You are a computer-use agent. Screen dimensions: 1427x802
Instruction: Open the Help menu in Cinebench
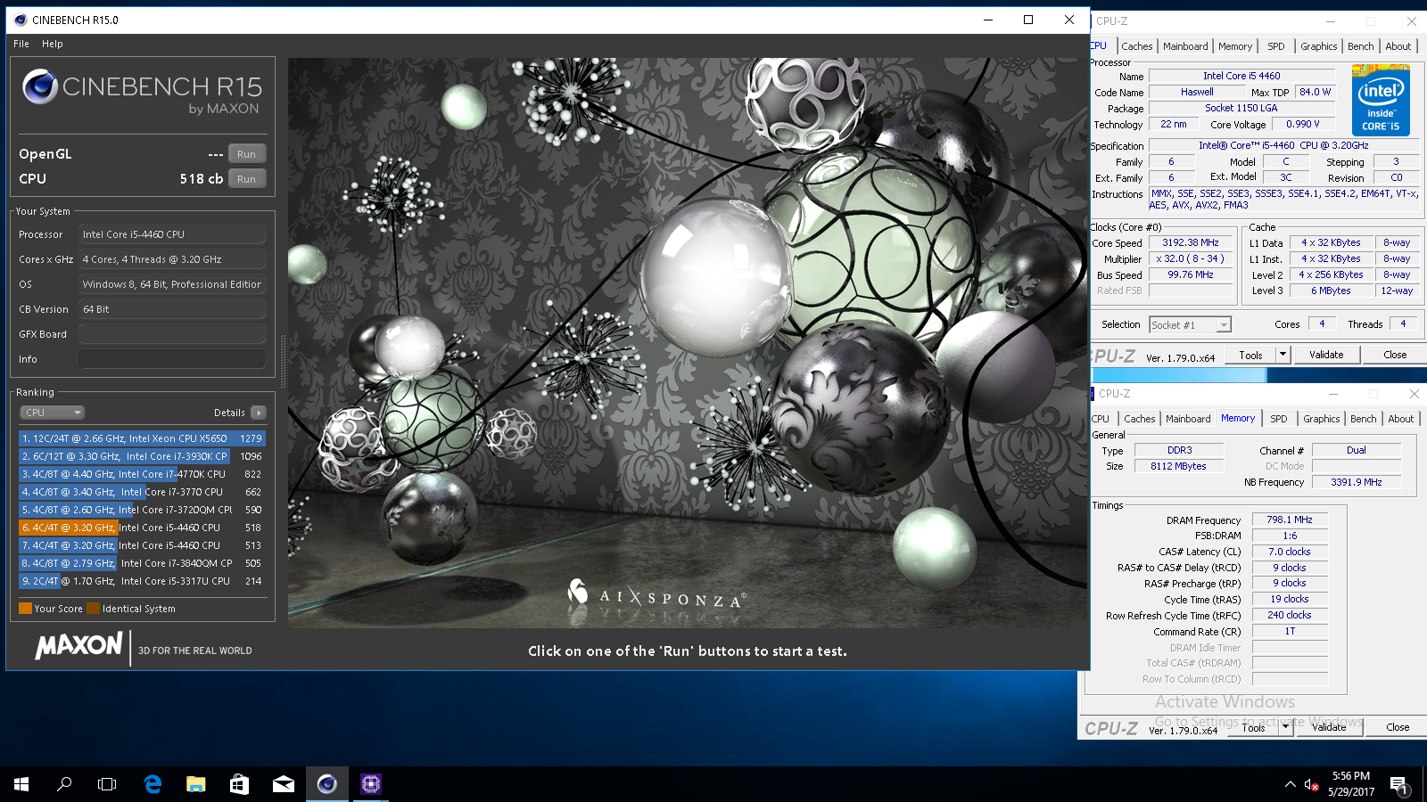pyautogui.click(x=53, y=44)
